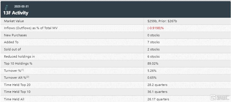Image resolution: width=231 pixels, height=102 pixels.
Task: Click the Added To 7 stocks value
Action: 153,42
